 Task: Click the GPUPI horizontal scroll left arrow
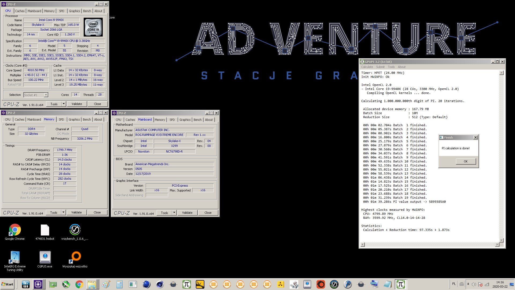coord(363,245)
